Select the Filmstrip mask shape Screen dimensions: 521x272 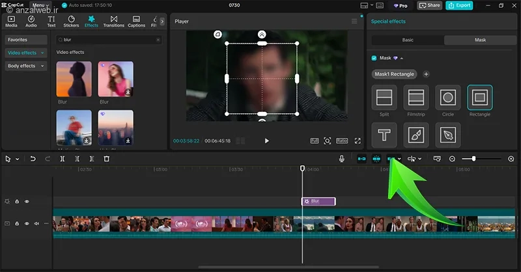tap(415, 98)
